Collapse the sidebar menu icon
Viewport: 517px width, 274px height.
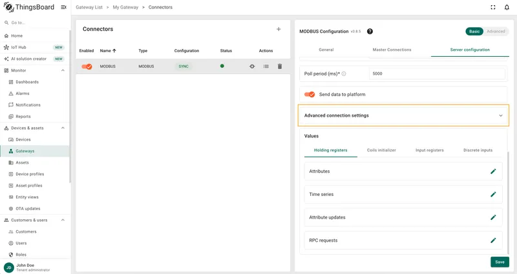click(x=63, y=7)
